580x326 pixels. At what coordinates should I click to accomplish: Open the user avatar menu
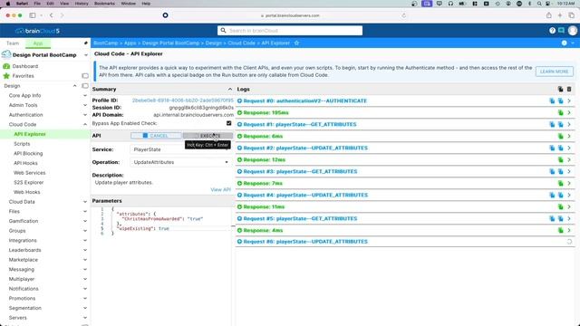tap(573, 31)
